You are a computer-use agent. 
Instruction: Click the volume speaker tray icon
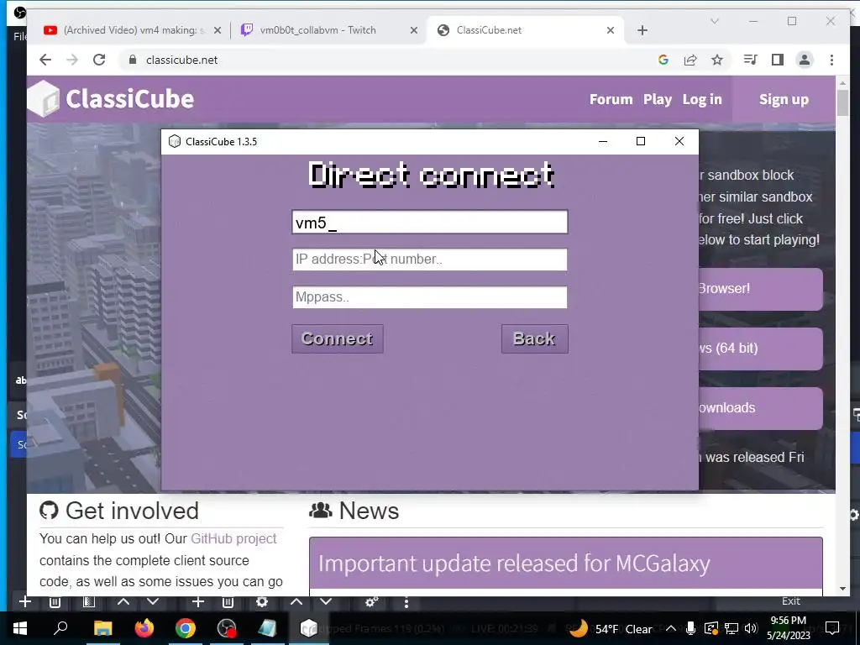[x=751, y=628]
